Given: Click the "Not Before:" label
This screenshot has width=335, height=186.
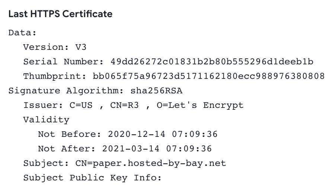Looking at the screenshot, I should coord(69,134).
